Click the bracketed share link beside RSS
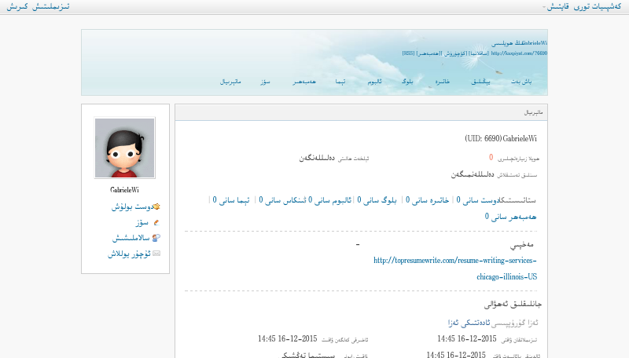This screenshot has width=629, height=358. tap(429, 53)
